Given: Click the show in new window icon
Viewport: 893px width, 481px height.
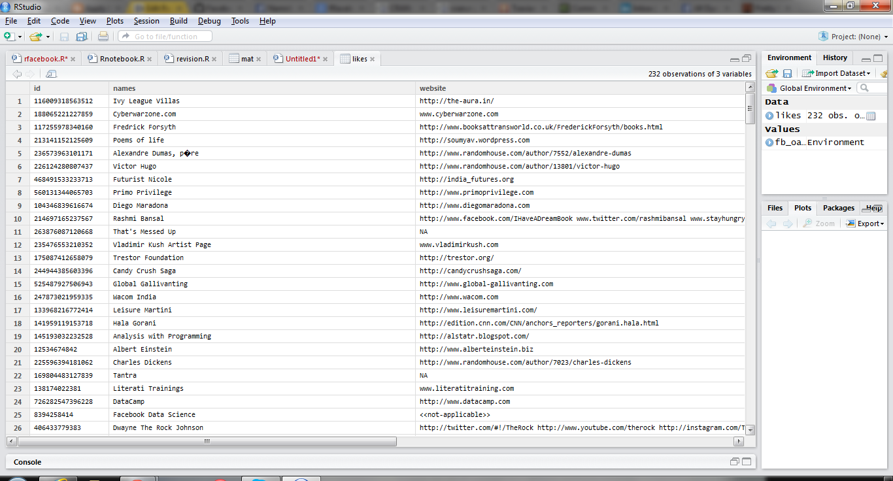Looking at the screenshot, I should [51, 74].
